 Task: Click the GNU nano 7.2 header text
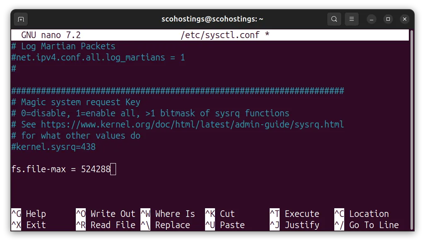[x=51, y=35]
